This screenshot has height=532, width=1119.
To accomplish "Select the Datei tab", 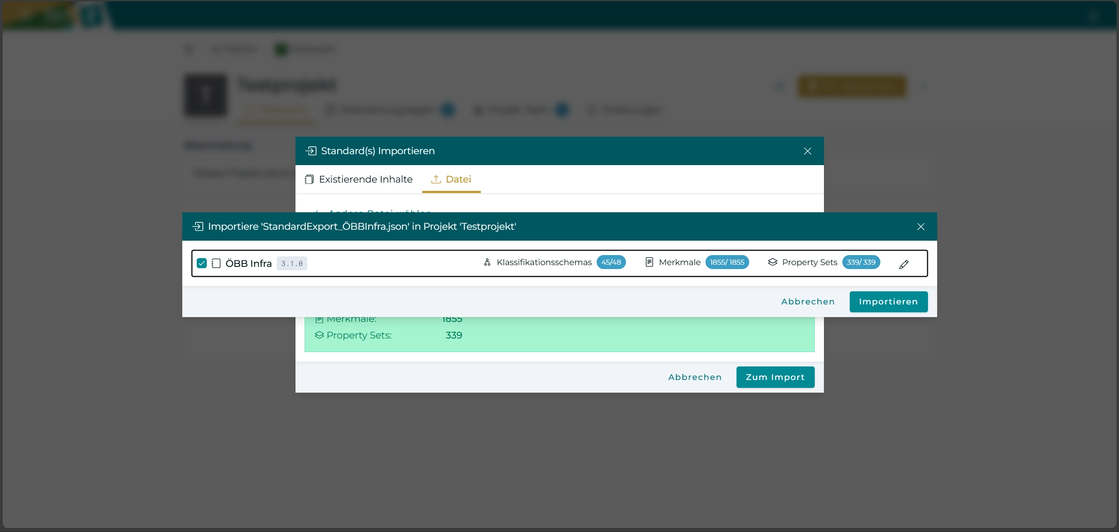I will [x=452, y=179].
